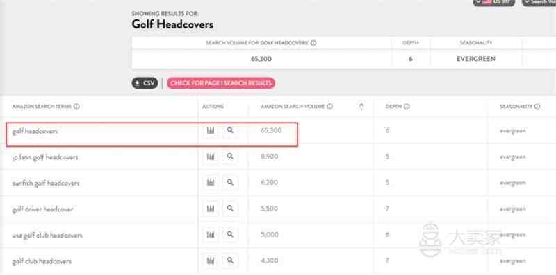Click the EVERGREEN seasonality summary value
Screen dimensions: 556x275
click(x=476, y=59)
